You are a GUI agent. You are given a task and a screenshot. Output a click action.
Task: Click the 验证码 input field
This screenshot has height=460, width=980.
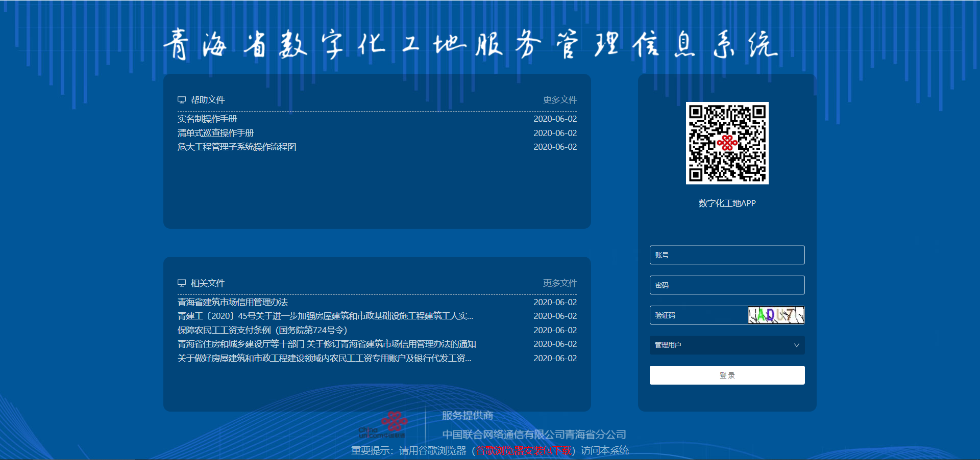699,315
